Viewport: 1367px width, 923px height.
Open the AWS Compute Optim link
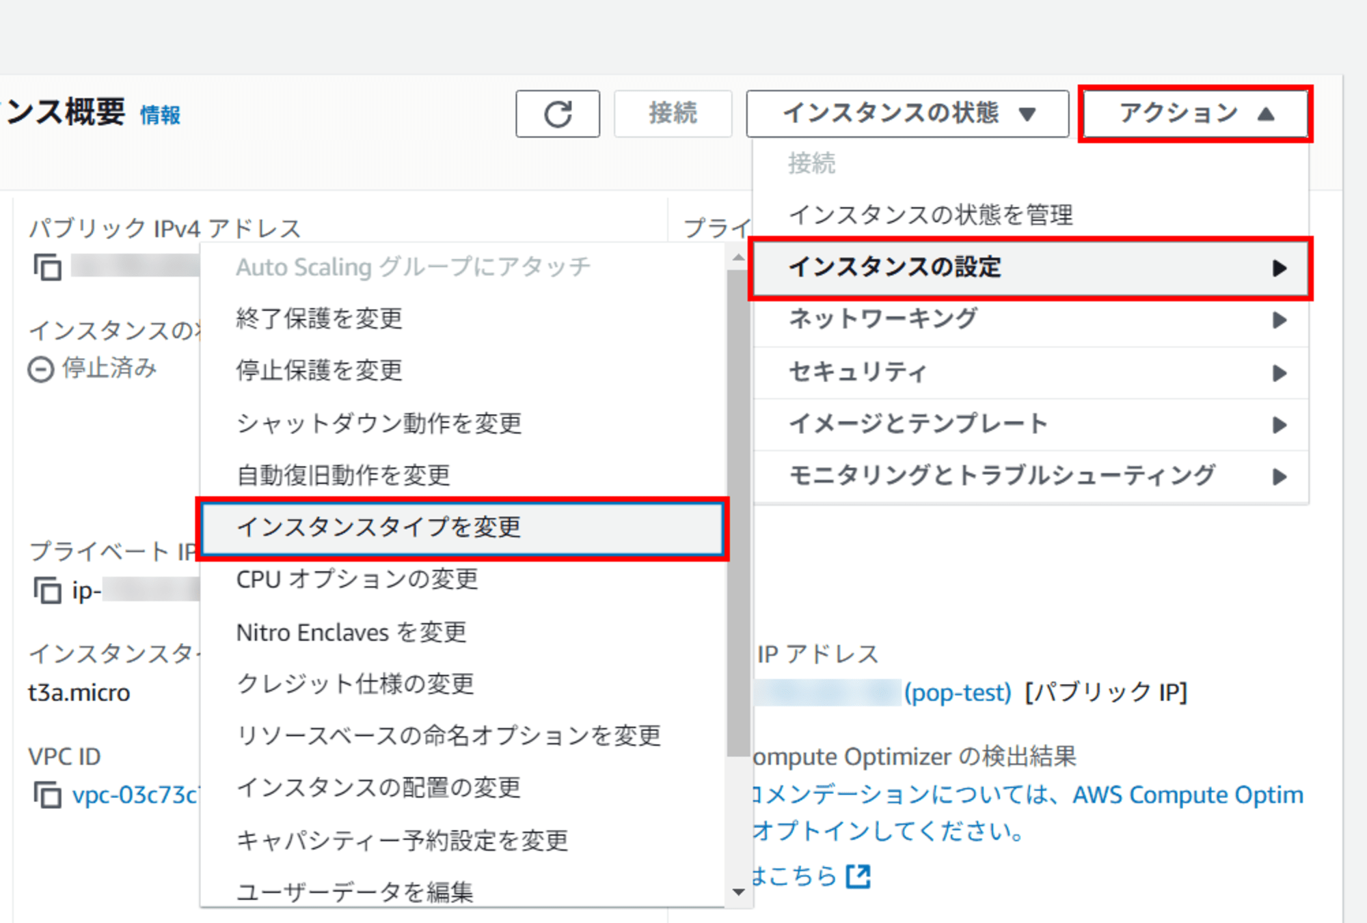coord(1188,795)
